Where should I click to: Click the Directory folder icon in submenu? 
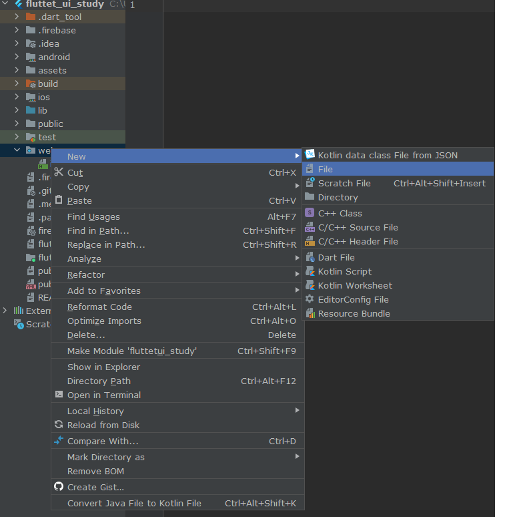point(310,196)
